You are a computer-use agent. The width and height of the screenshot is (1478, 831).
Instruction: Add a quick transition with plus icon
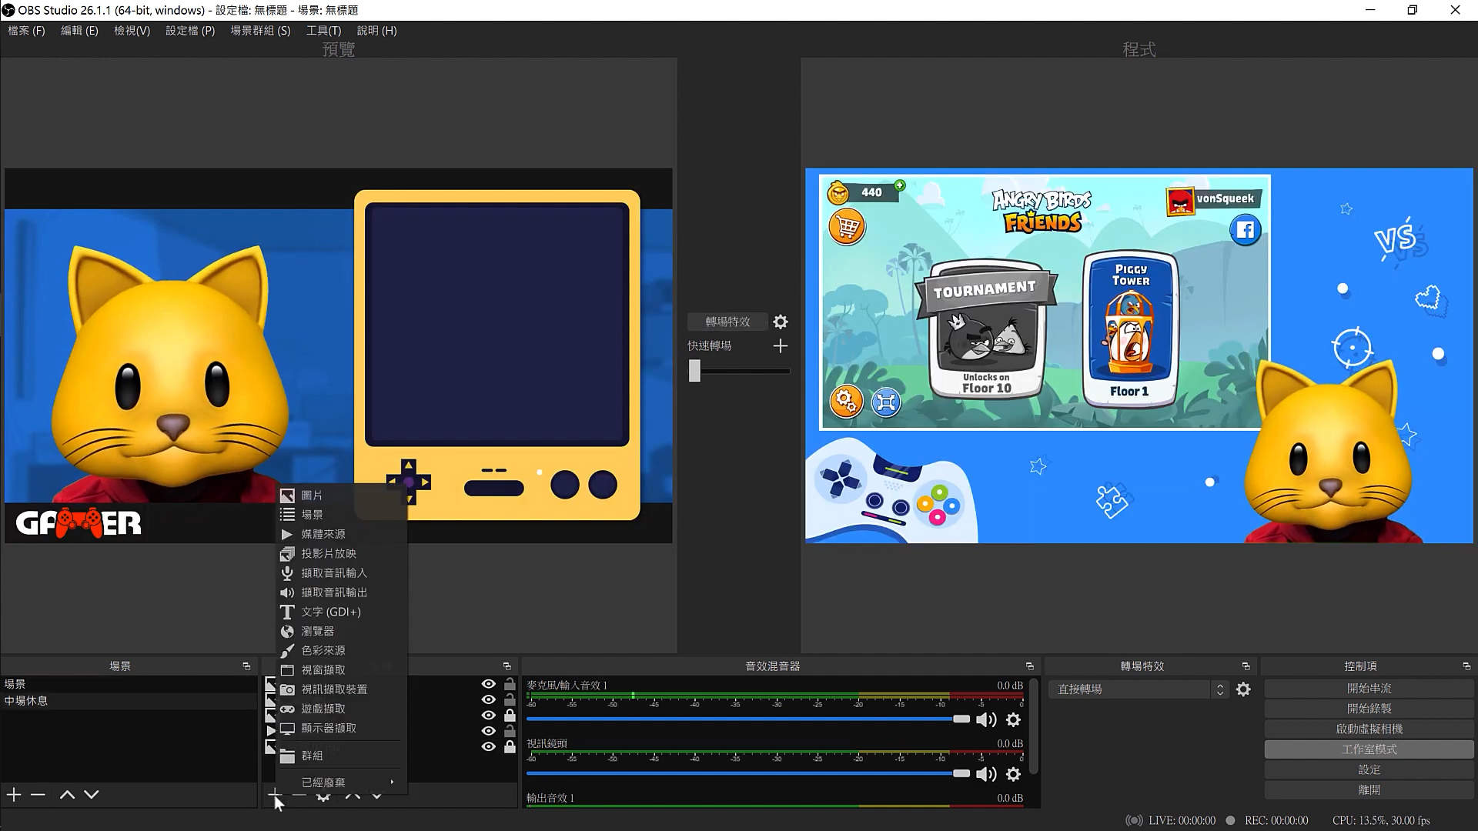point(780,346)
